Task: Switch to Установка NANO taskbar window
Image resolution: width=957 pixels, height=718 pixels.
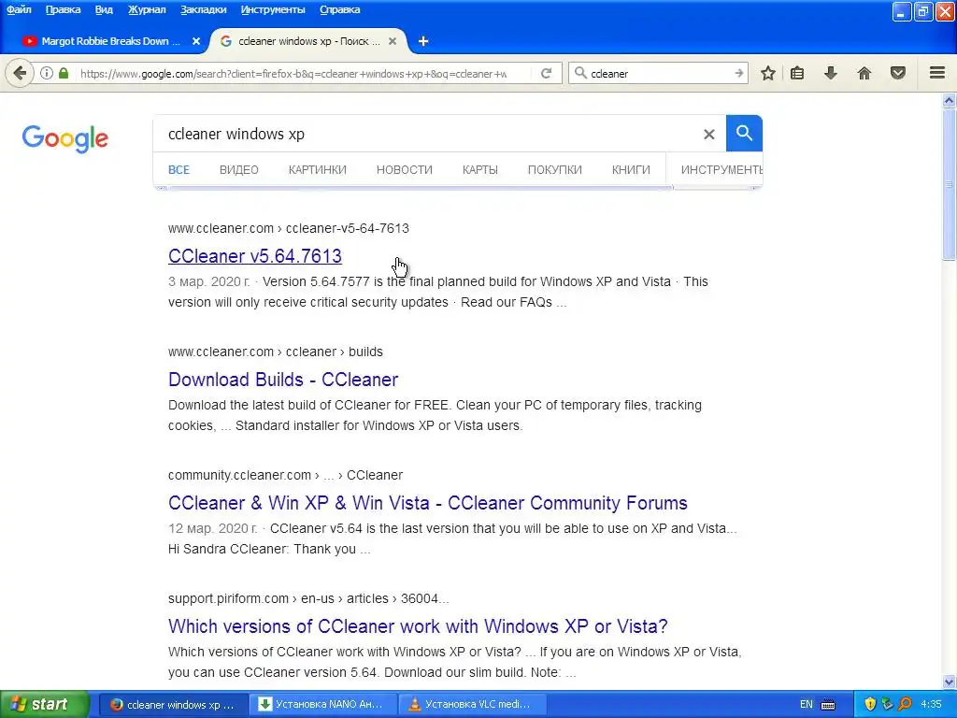Action: tap(323, 705)
